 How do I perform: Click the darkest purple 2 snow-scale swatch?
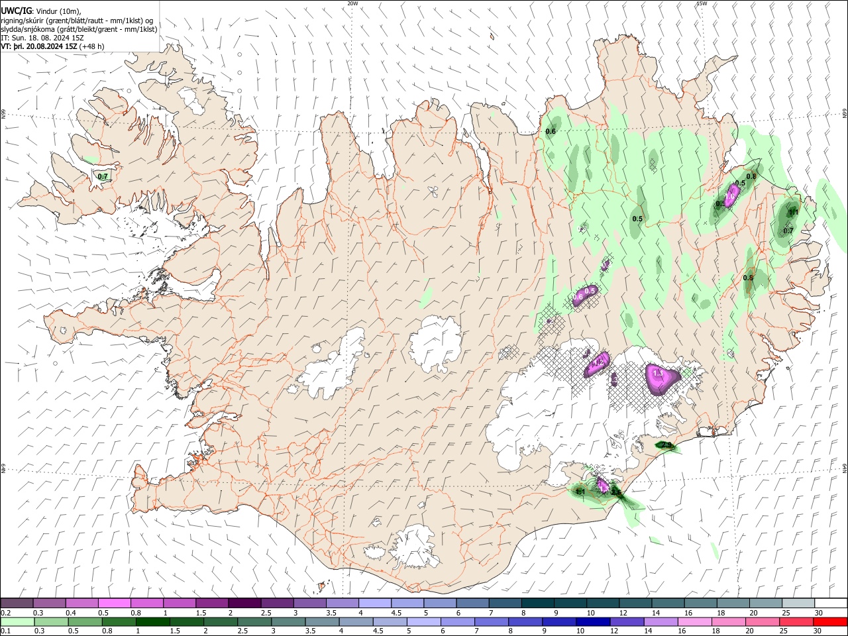tap(244, 603)
